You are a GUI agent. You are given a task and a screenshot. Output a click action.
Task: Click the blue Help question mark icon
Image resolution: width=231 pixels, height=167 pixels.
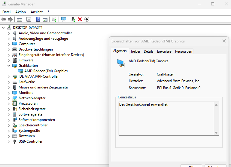pyautogui.click(x=38, y=19)
